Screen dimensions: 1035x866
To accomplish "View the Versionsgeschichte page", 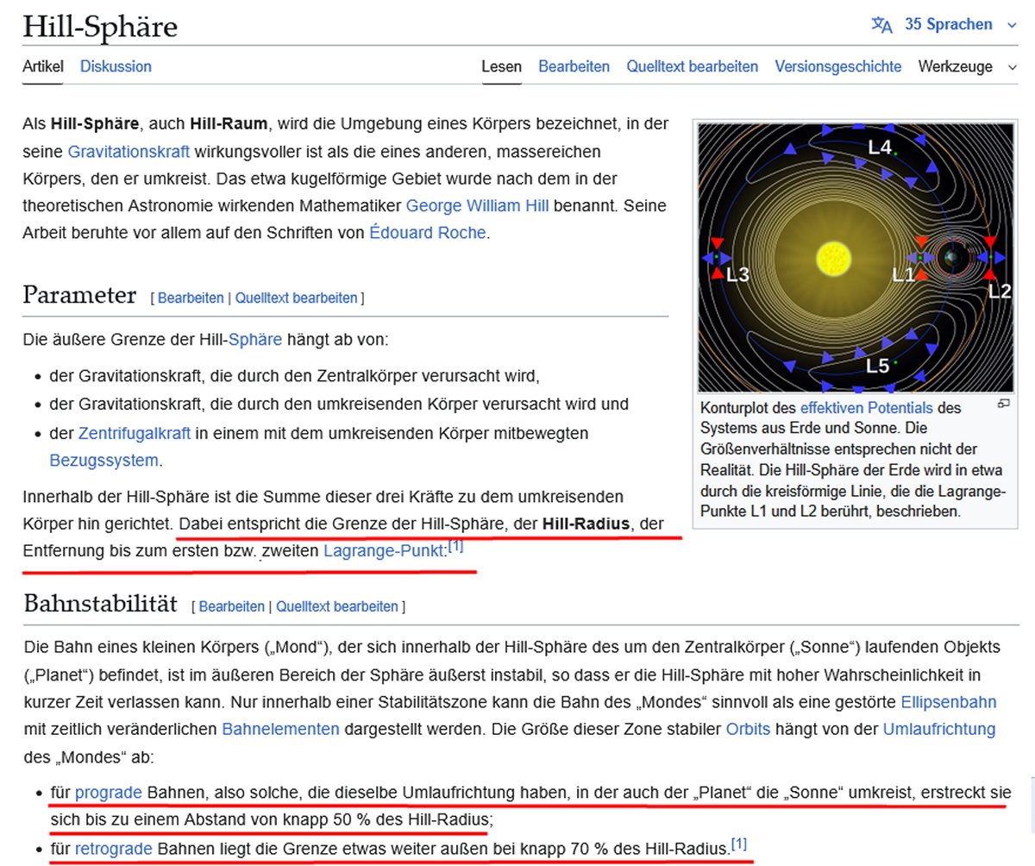I will (x=837, y=66).
